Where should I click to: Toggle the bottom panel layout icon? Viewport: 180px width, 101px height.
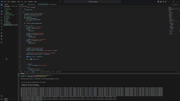click(161, 2)
